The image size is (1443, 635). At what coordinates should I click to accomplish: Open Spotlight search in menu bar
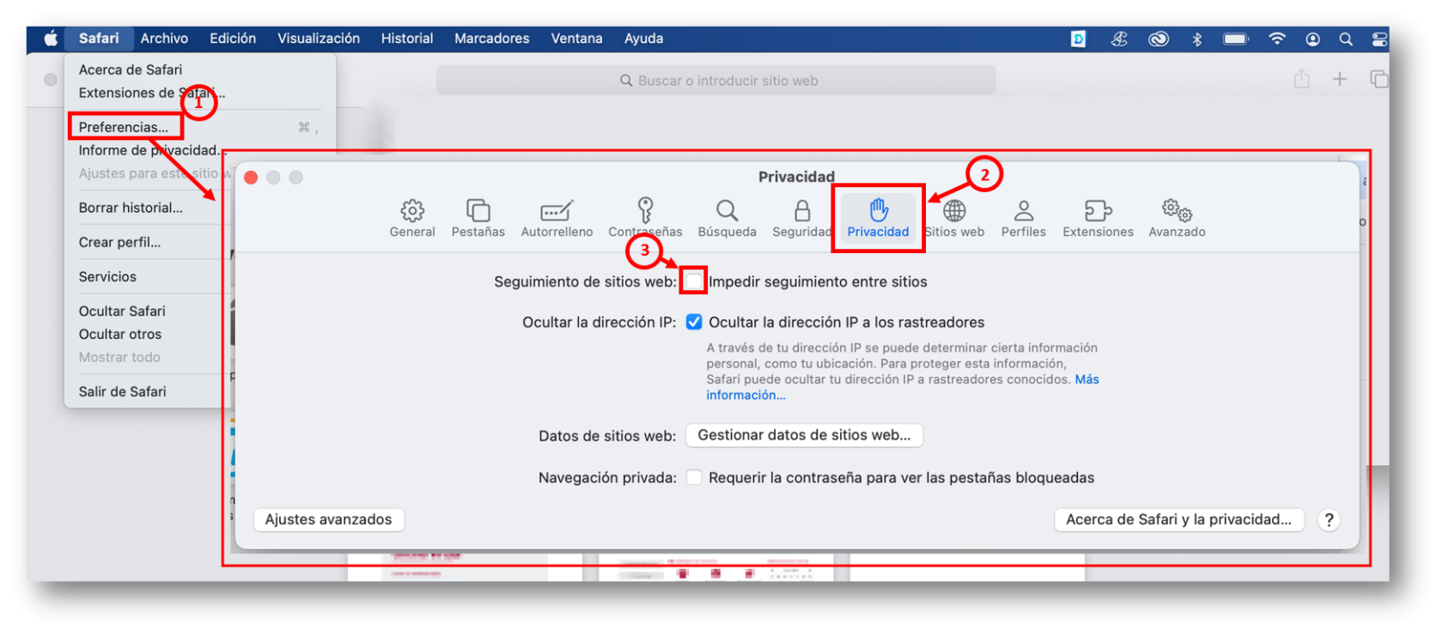[x=1346, y=39]
